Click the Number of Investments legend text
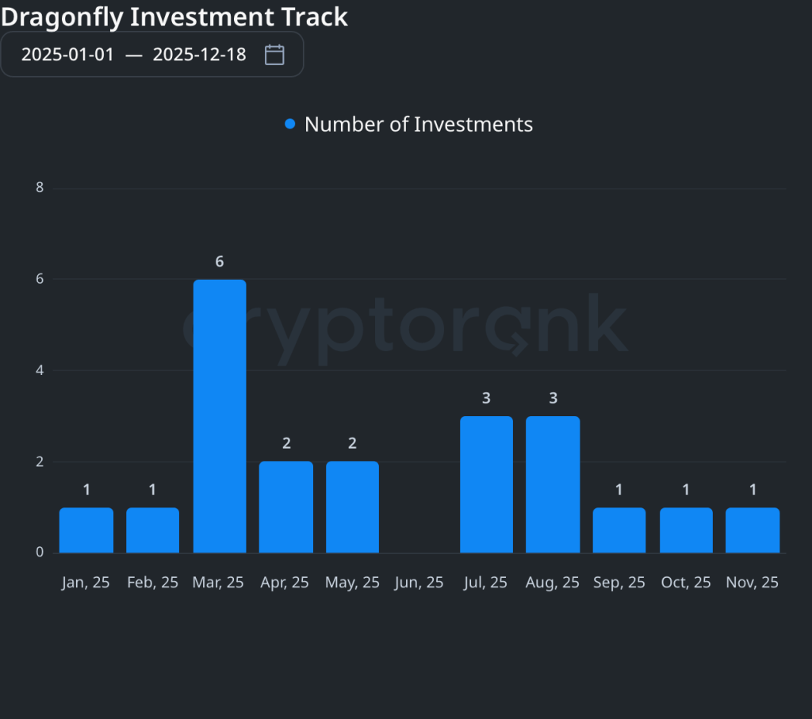The image size is (812, 719). click(x=418, y=124)
